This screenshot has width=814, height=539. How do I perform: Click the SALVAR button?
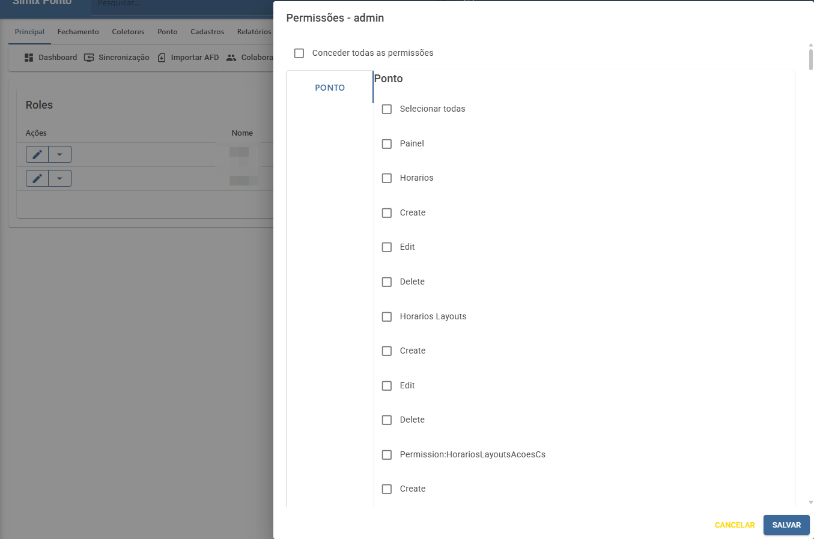786,525
